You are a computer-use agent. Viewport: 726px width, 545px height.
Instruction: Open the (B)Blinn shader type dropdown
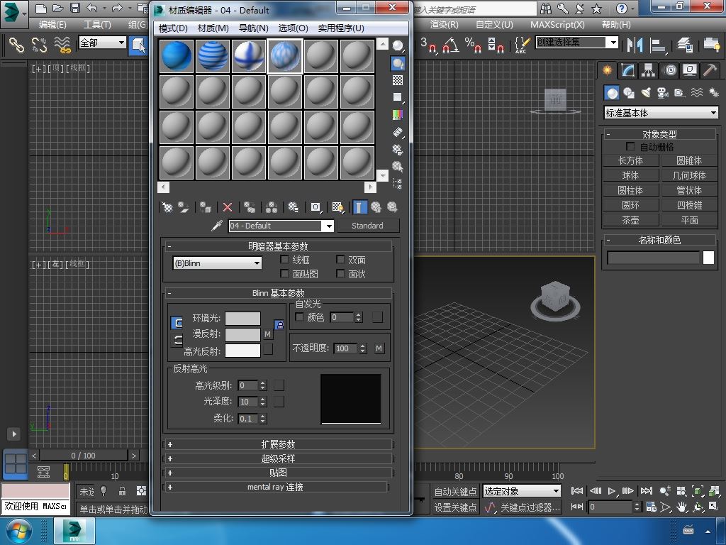pos(217,263)
